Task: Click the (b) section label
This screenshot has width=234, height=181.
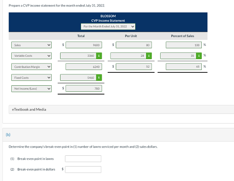Action: [8, 135]
